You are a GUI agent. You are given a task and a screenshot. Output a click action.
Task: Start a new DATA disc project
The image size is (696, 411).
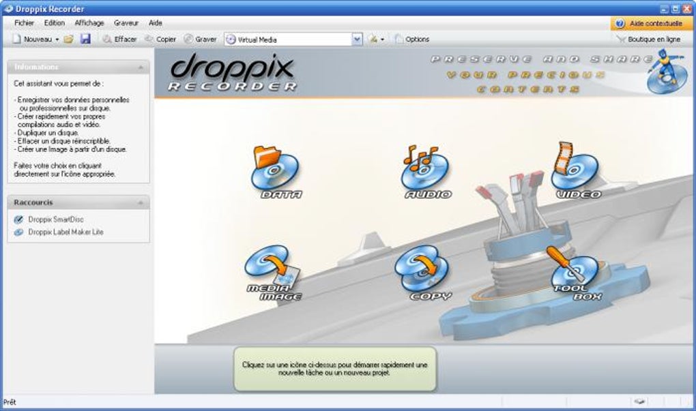[x=276, y=172]
